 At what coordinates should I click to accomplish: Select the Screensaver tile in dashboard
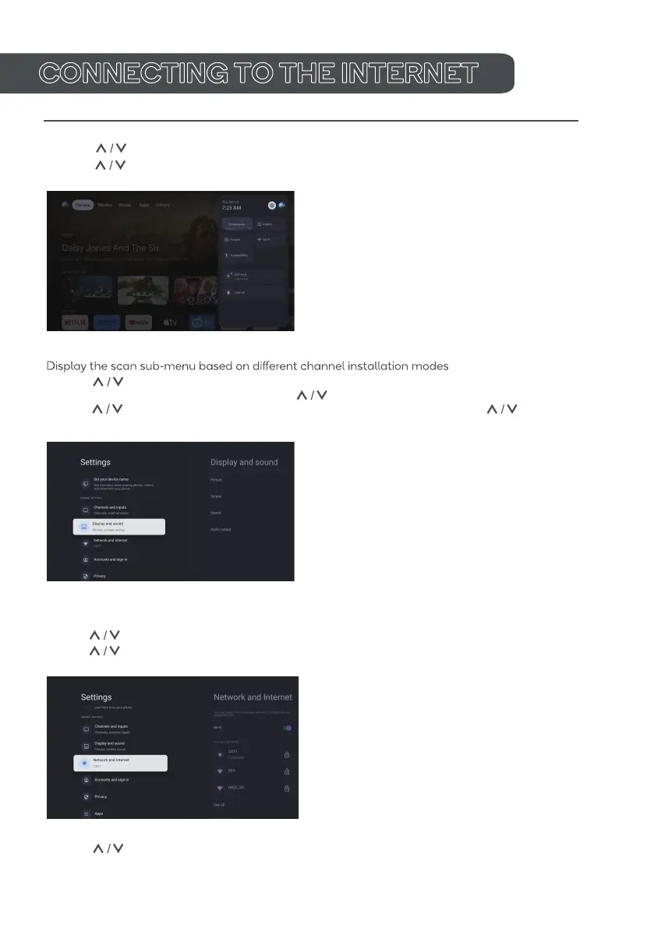(x=237, y=224)
